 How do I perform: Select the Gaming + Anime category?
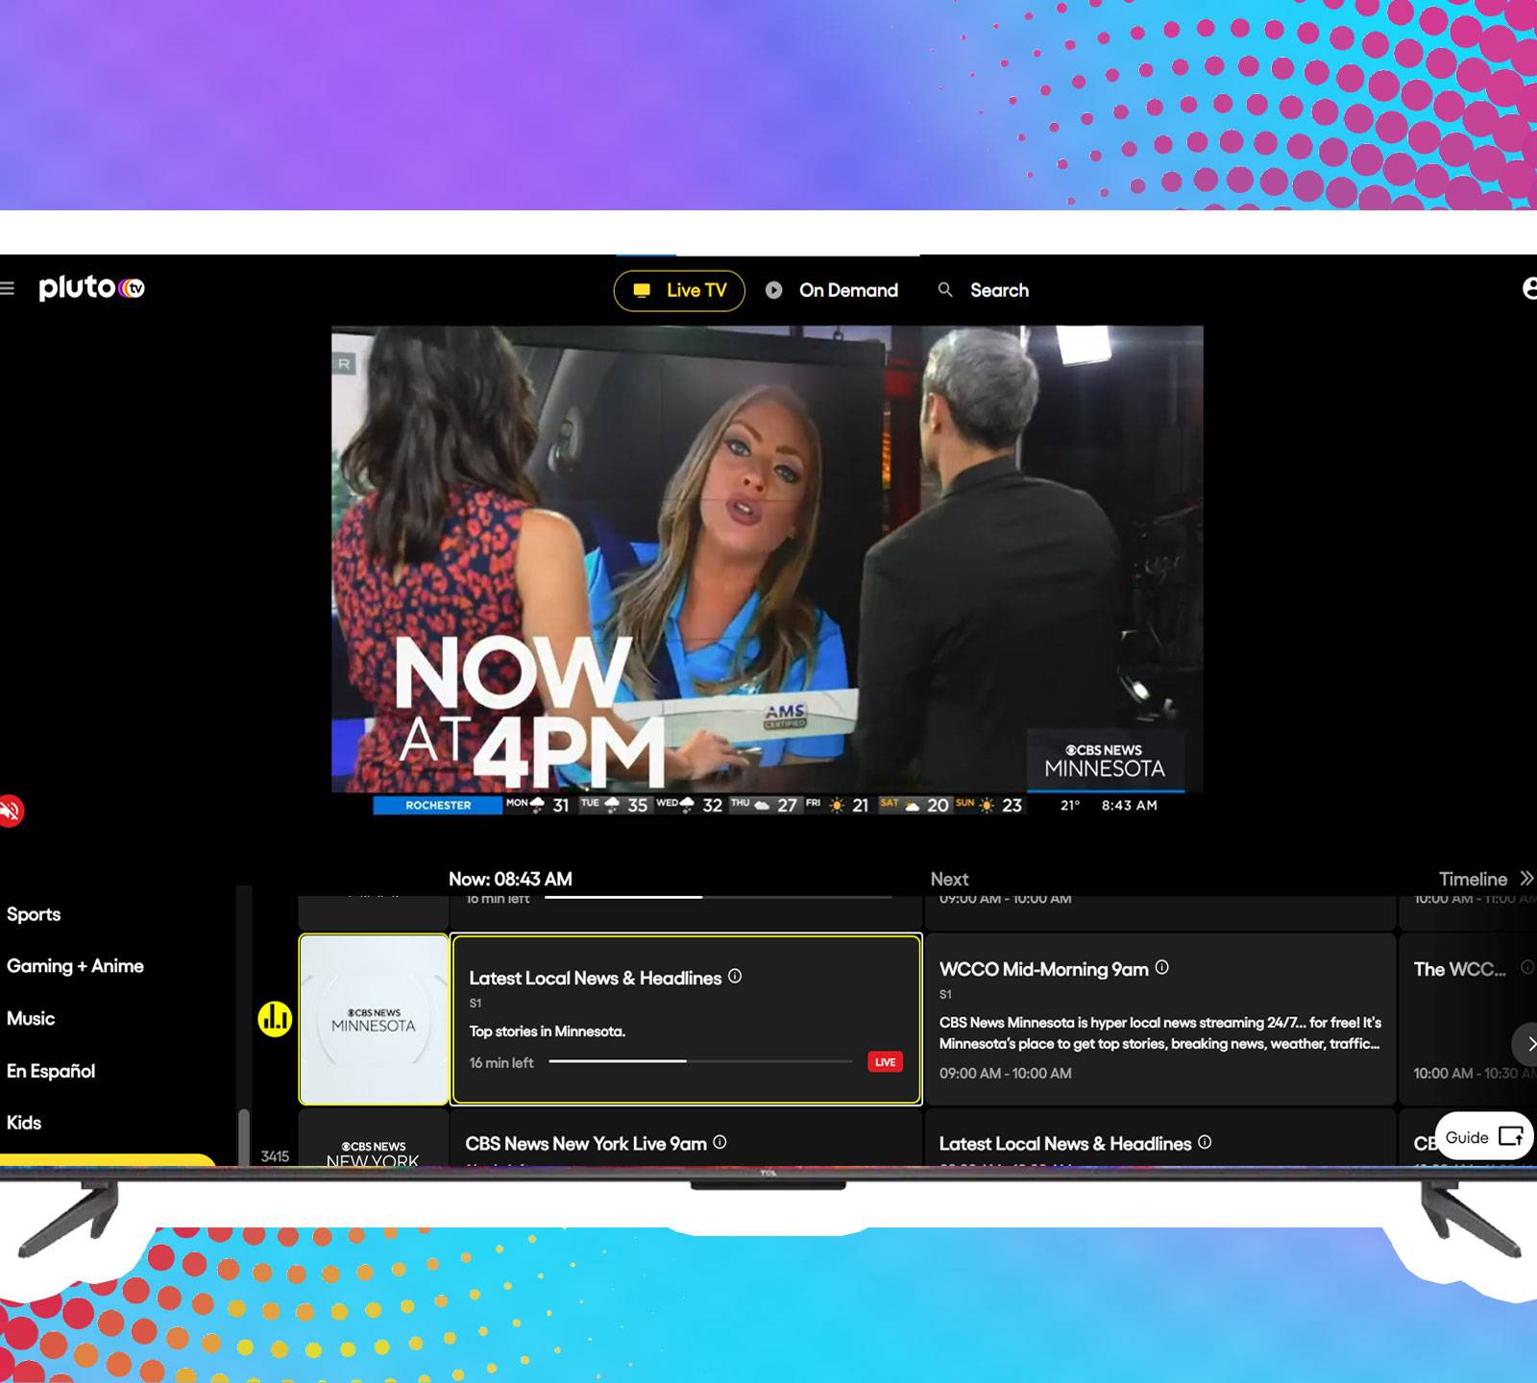pyautogui.click(x=75, y=966)
